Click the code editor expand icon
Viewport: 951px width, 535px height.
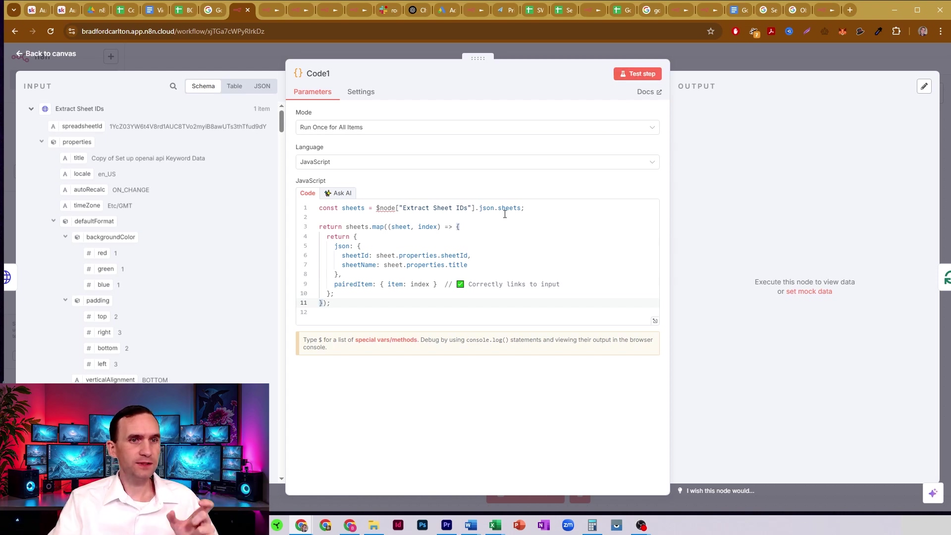(655, 321)
